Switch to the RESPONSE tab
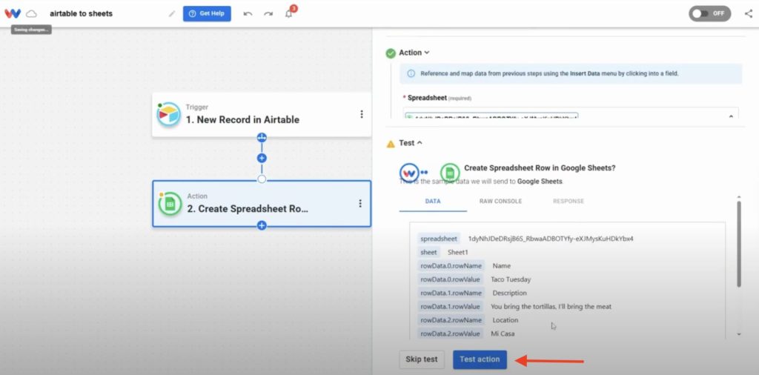This screenshot has width=759, height=375. [569, 201]
